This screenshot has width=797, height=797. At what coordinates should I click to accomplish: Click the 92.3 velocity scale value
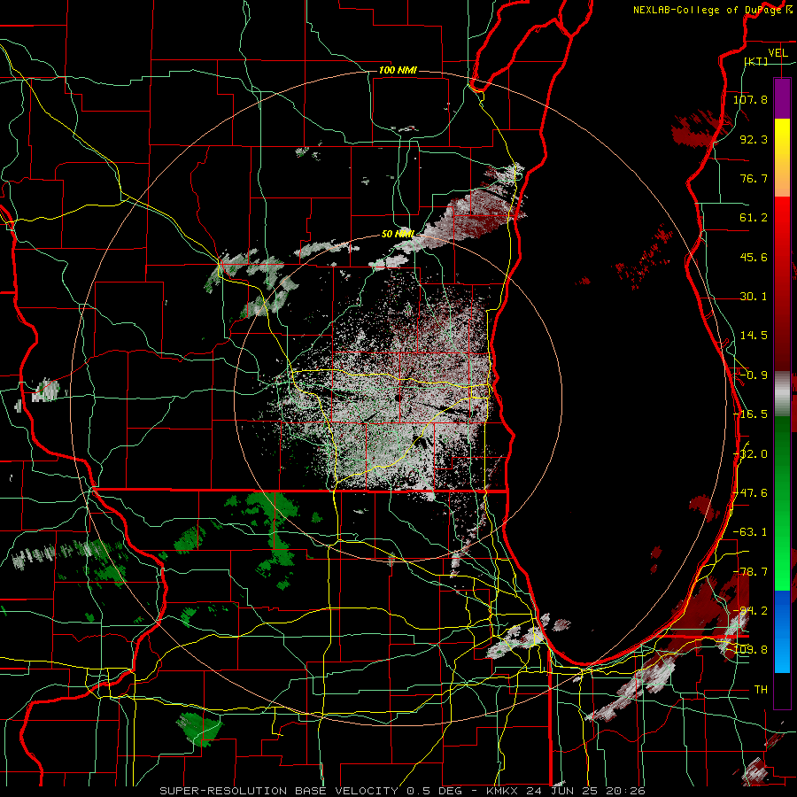[x=754, y=139]
